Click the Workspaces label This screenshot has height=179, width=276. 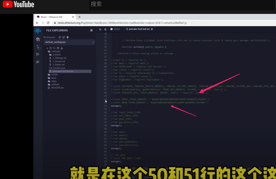pyautogui.click(x=49, y=37)
